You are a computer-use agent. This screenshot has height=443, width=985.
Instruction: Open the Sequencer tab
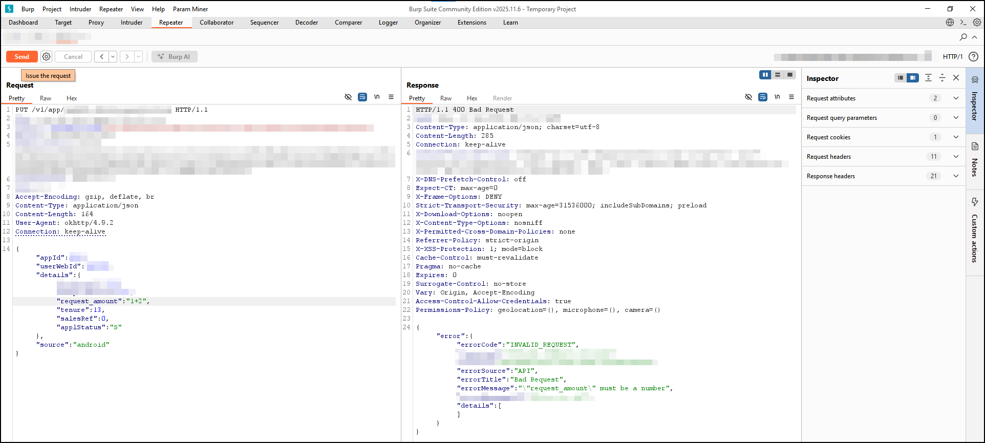(265, 23)
